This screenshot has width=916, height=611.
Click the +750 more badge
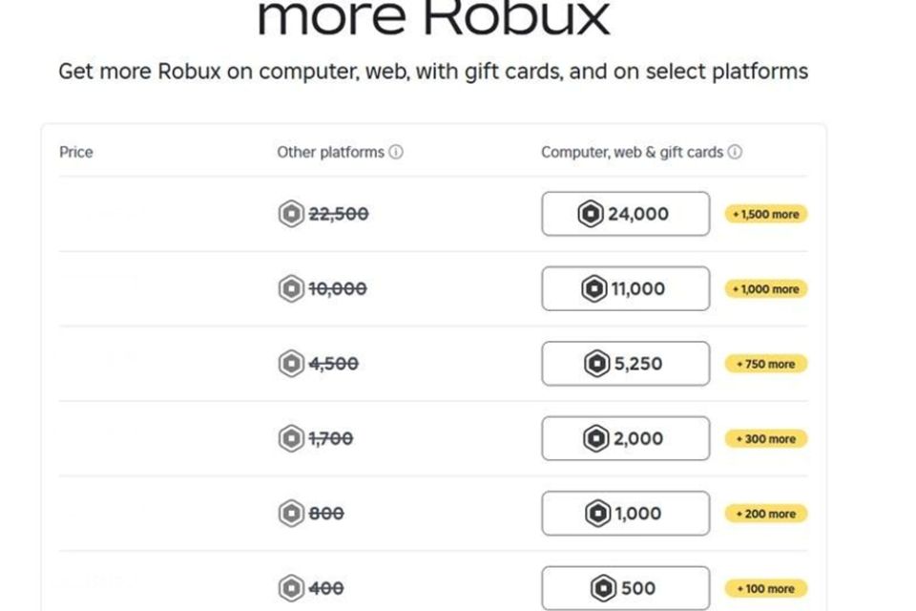click(766, 363)
